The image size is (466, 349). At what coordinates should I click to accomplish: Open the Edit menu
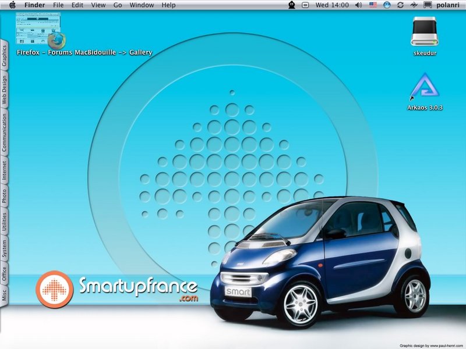[x=77, y=5]
